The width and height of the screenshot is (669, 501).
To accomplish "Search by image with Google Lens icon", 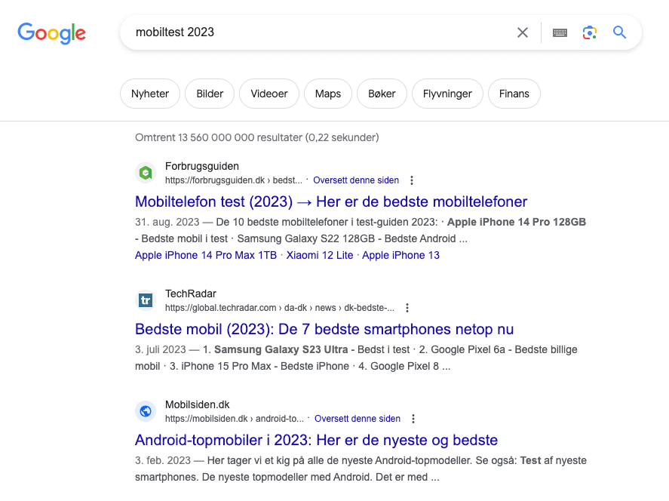I will click(590, 32).
